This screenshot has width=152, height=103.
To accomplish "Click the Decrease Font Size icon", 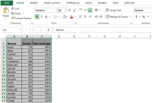I will click(74, 10).
